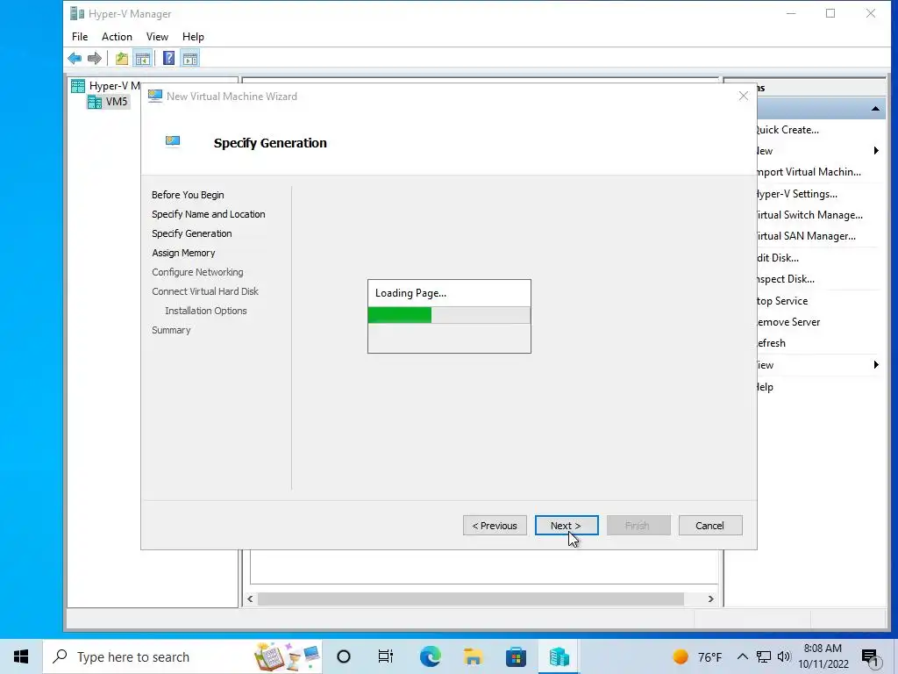The image size is (898, 674).
Task: Click Remove Server action
Action: coord(788,322)
